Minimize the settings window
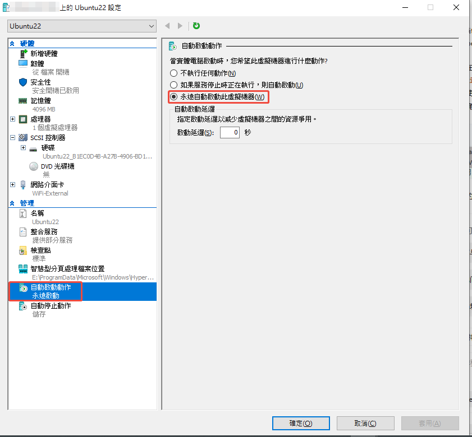Image resolution: width=472 pixels, height=437 pixels. (405, 7)
